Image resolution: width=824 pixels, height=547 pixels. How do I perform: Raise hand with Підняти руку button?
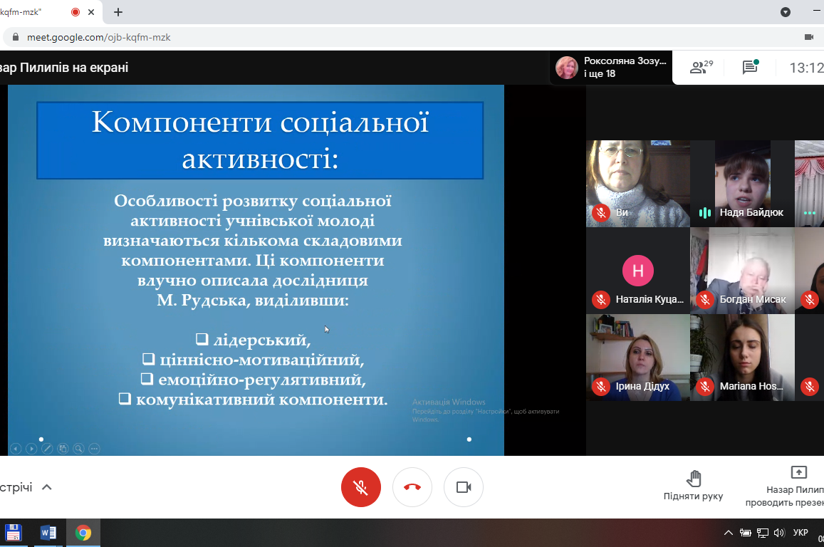[693, 485]
